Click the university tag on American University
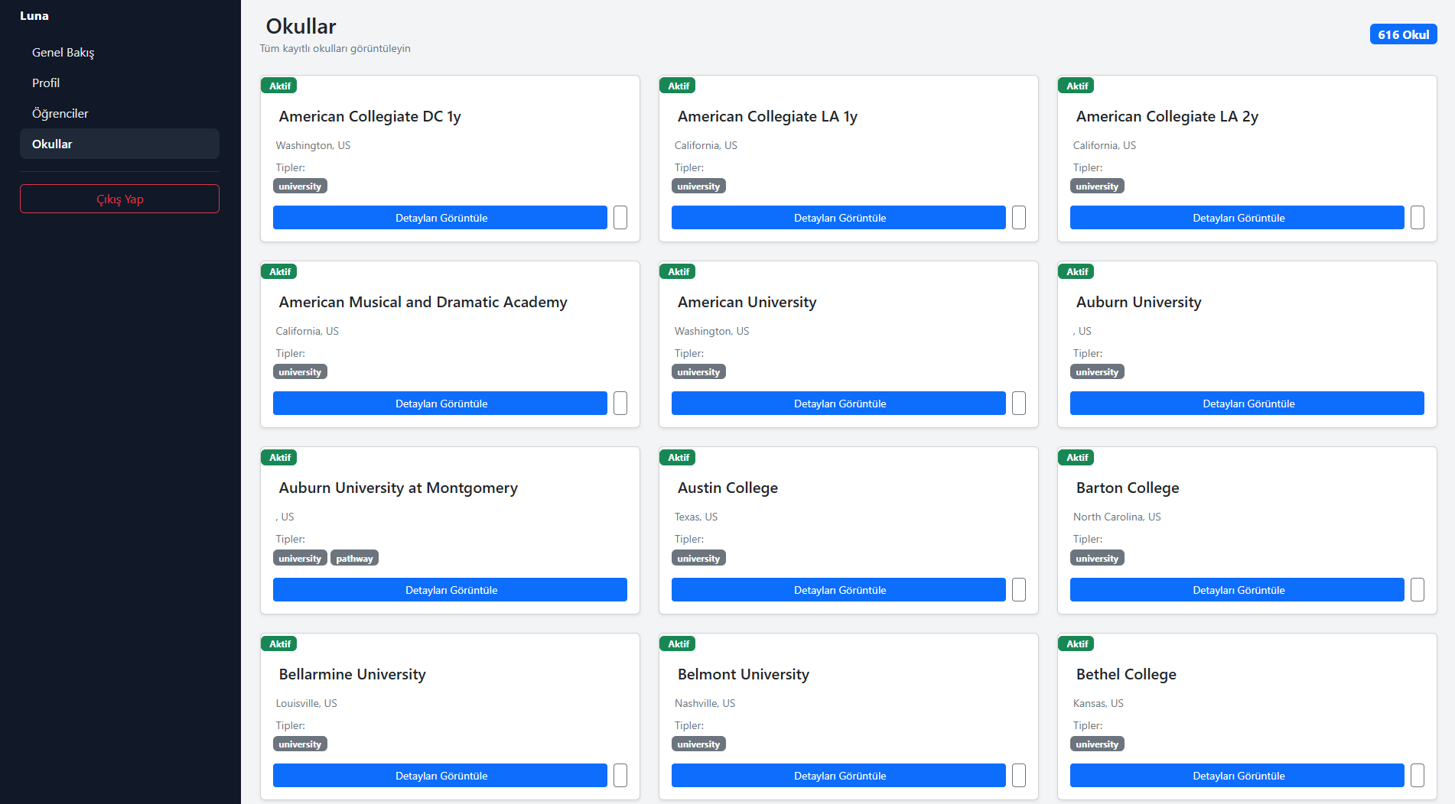The height and width of the screenshot is (804, 1455). click(698, 372)
